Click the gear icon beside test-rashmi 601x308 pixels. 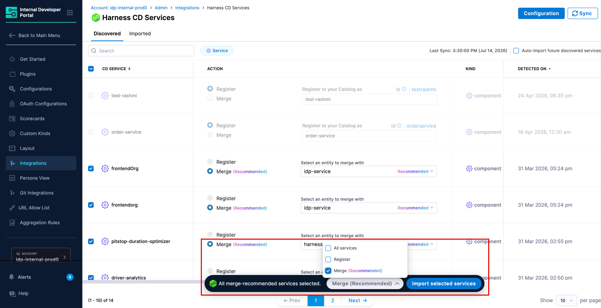point(105,96)
